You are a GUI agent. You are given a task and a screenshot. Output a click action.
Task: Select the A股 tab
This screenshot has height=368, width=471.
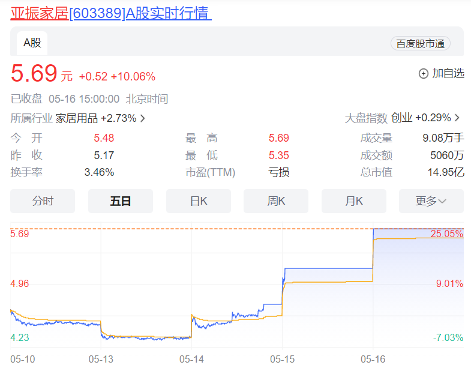(x=32, y=43)
